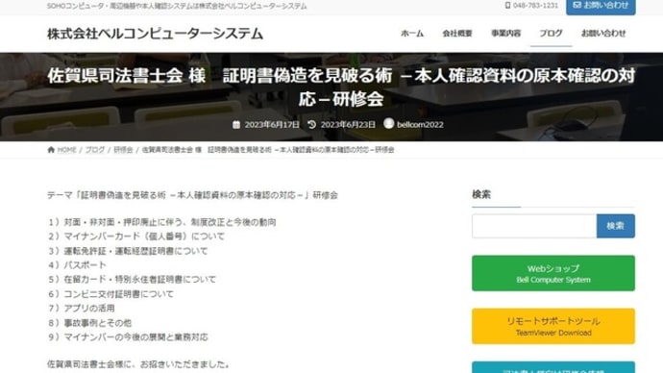The image size is (663, 373).
Task: Open the yellow リモートサポートツール banner
Action: pos(553,326)
